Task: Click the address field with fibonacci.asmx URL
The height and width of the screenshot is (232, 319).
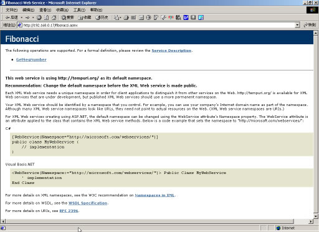Action: point(156,25)
